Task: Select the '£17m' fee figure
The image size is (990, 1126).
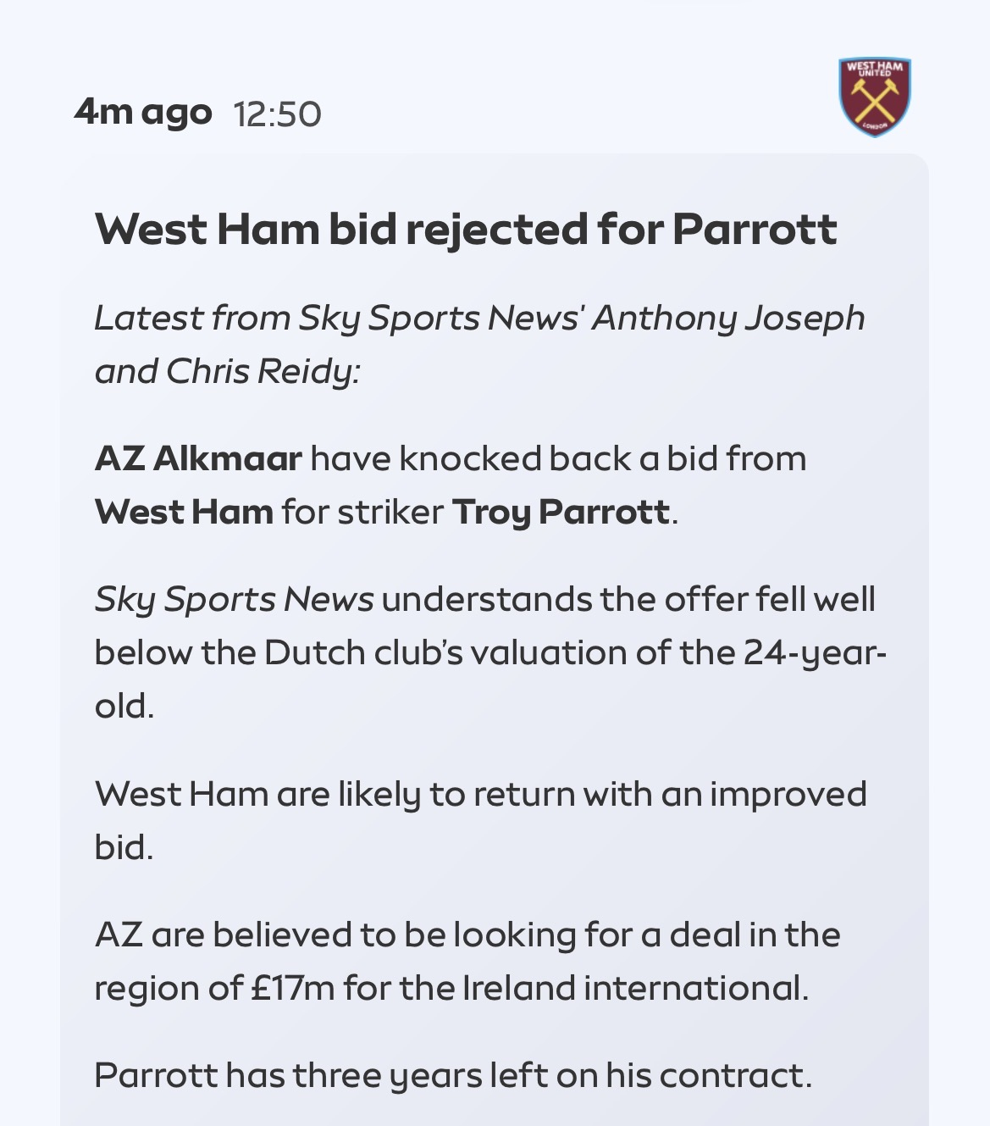Action: [293, 988]
